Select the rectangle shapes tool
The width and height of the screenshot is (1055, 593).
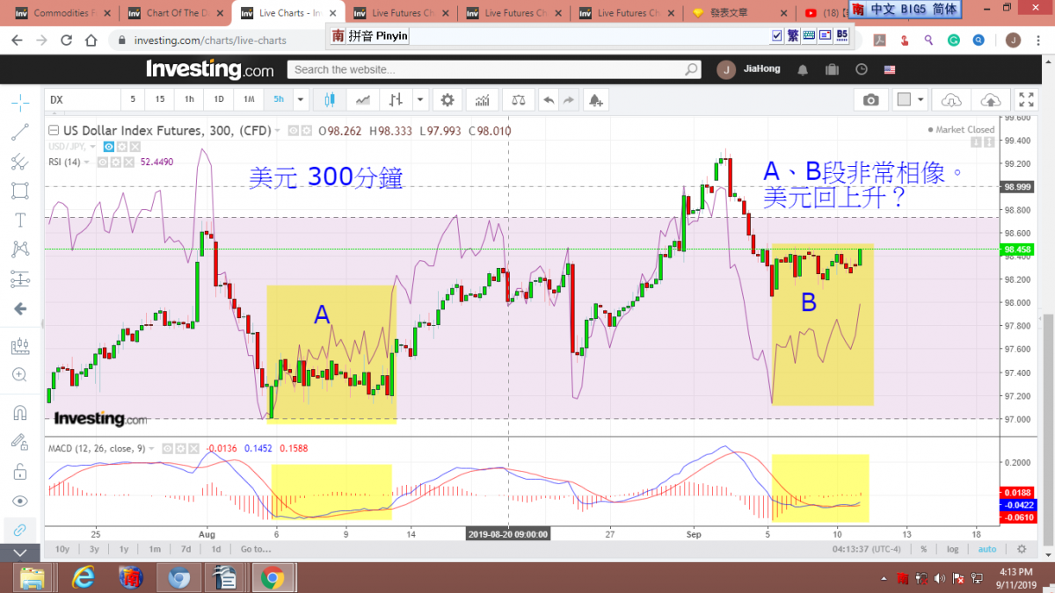pyautogui.click(x=20, y=191)
